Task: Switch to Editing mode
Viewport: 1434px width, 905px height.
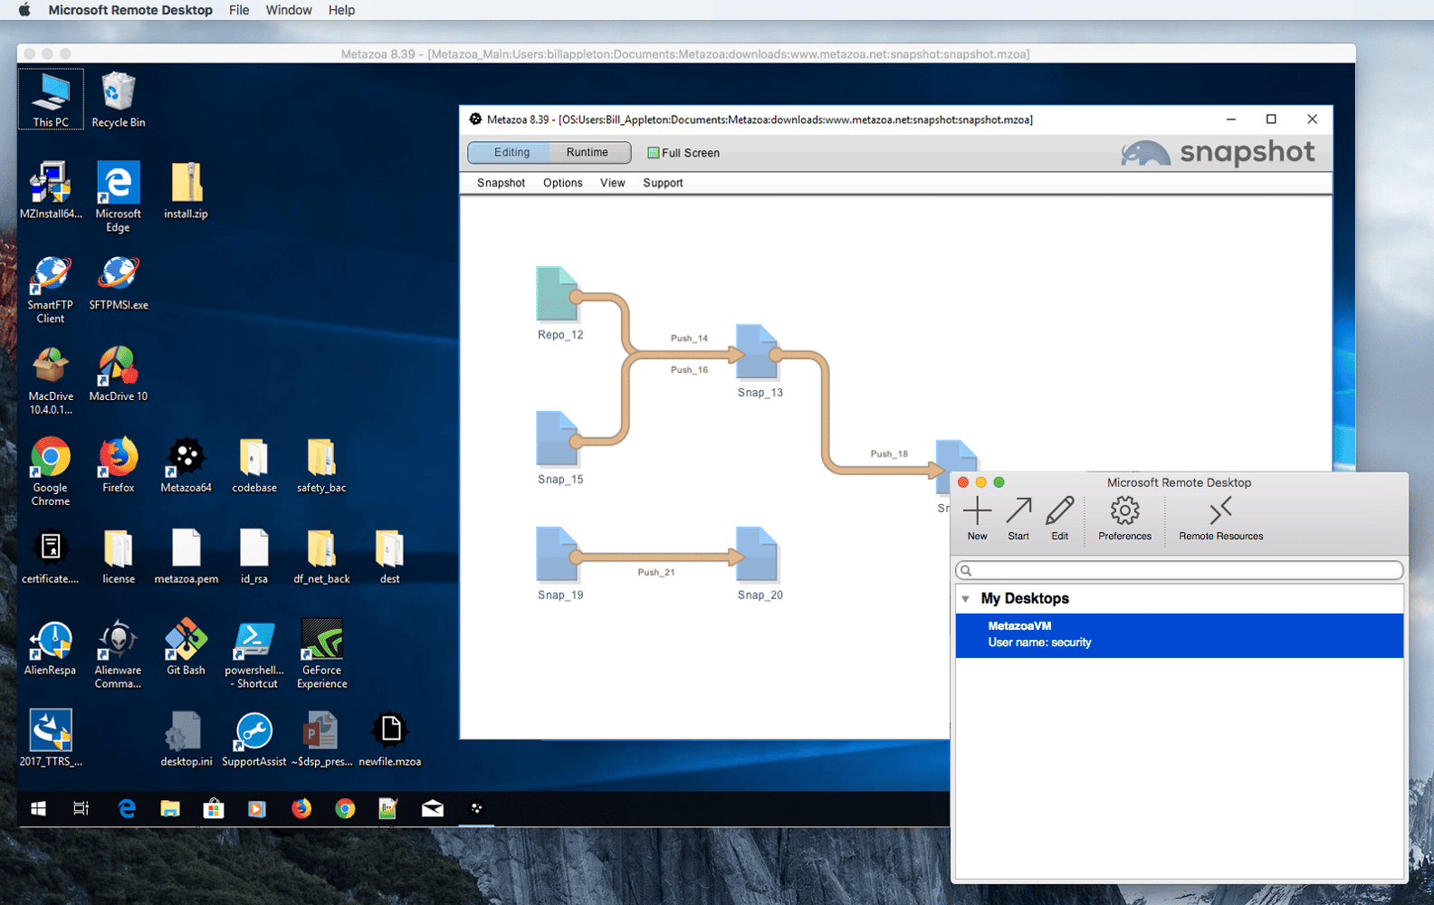Action: pyautogui.click(x=511, y=153)
